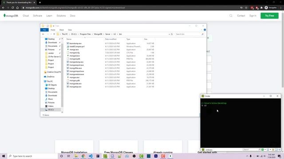Click the Sign In link
This screenshot has height=159, width=284.
pyautogui.click(x=252, y=16)
